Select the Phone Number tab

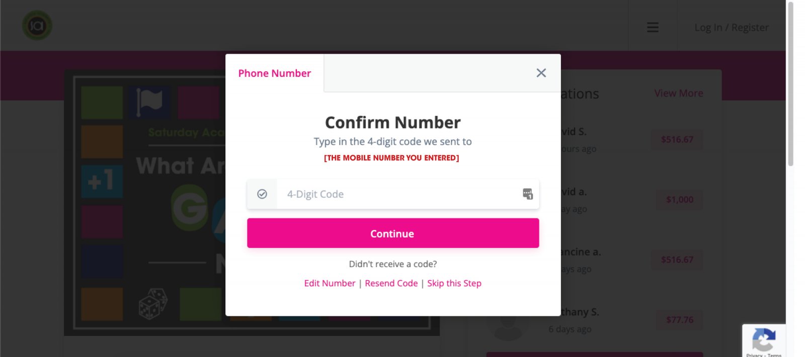point(275,73)
